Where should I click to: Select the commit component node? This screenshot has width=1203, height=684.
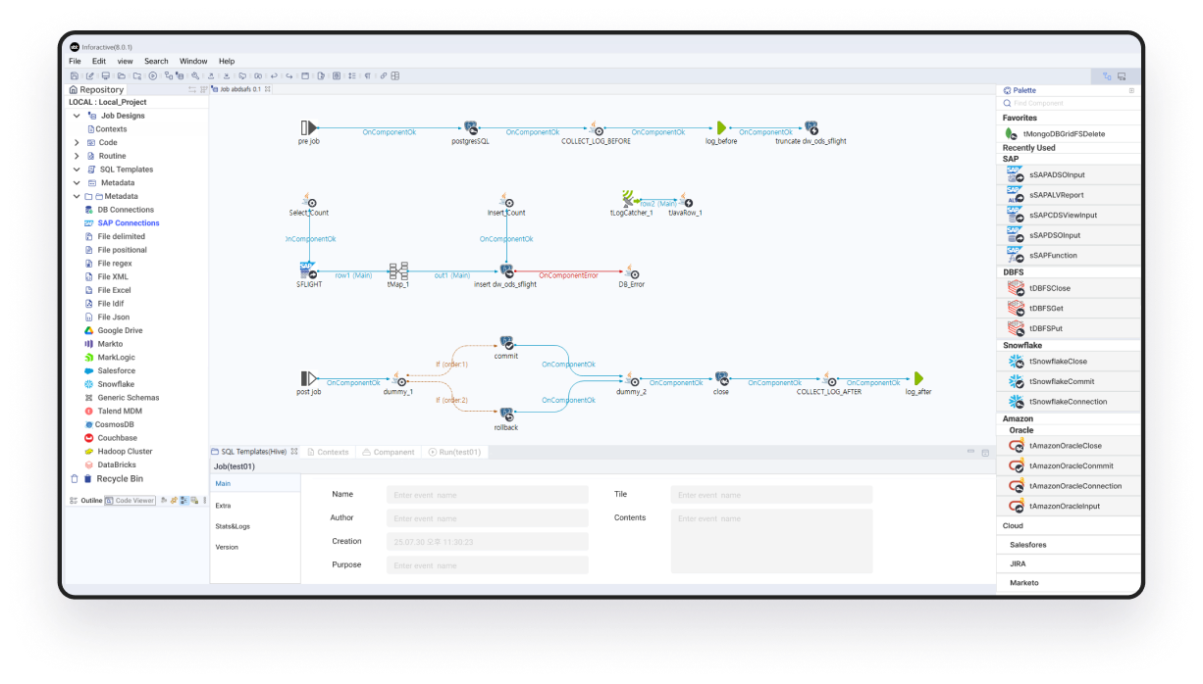(506, 343)
